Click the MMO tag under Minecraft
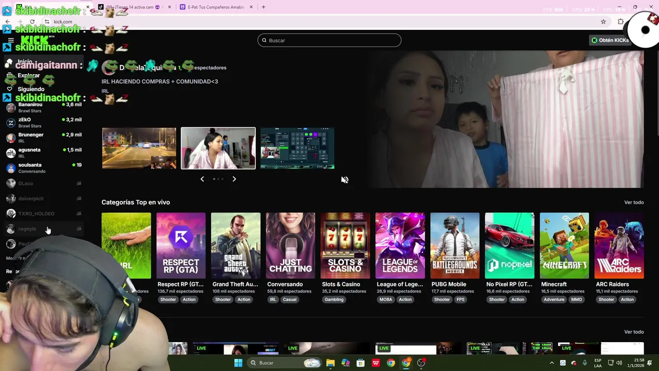 (576, 299)
